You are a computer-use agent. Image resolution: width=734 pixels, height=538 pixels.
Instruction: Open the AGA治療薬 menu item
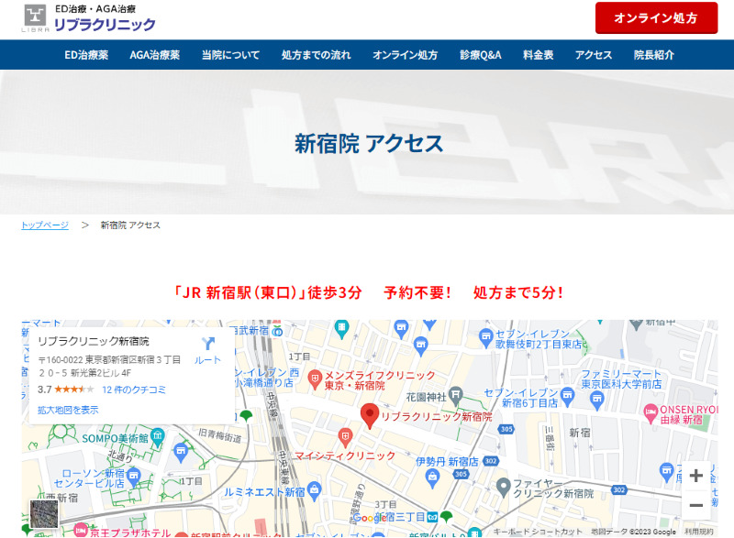[x=155, y=55]
